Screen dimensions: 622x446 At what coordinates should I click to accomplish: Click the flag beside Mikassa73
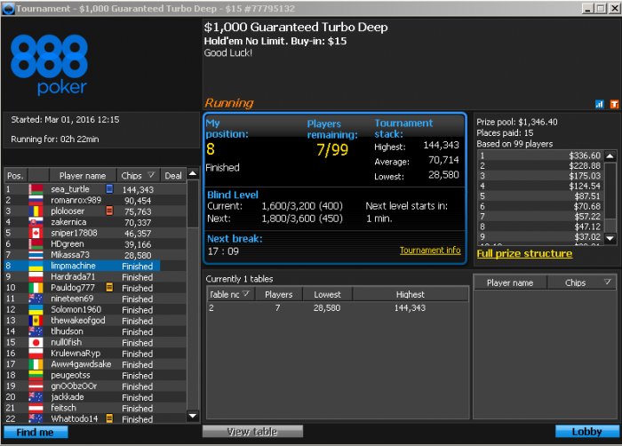pos(36,255)
